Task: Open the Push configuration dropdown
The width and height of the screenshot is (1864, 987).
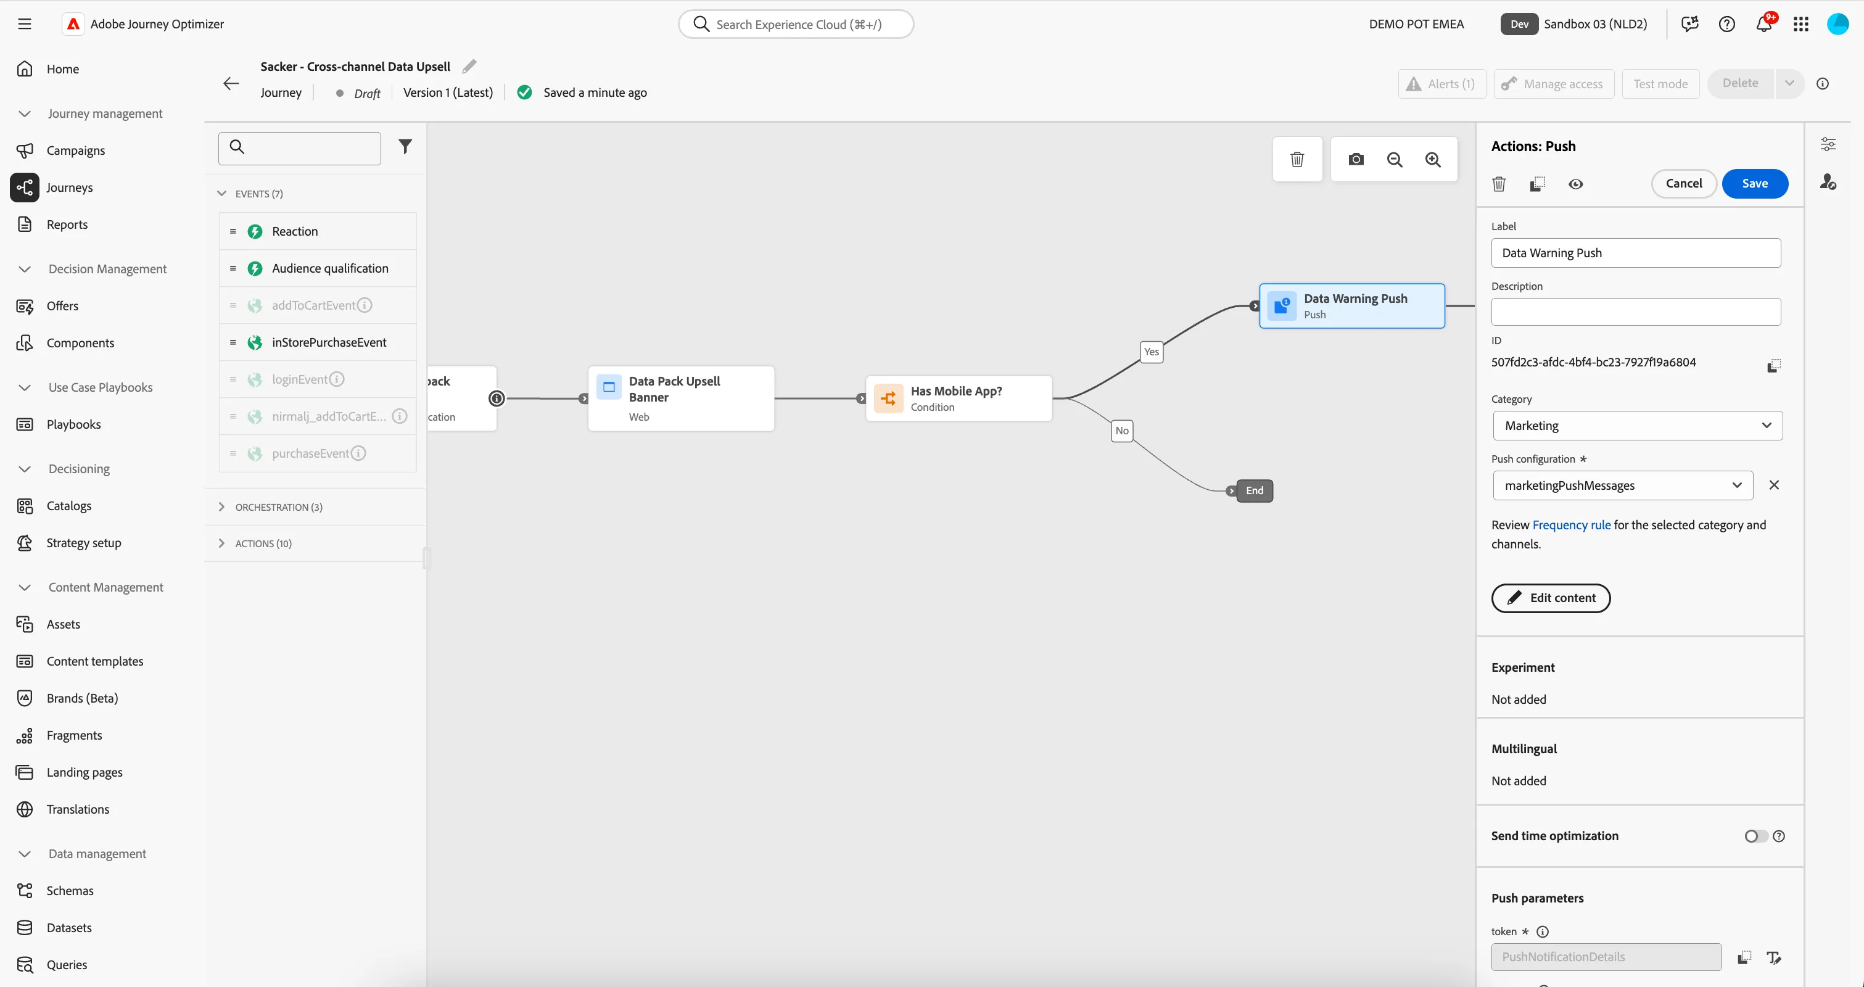Action: click(1623, 485)
